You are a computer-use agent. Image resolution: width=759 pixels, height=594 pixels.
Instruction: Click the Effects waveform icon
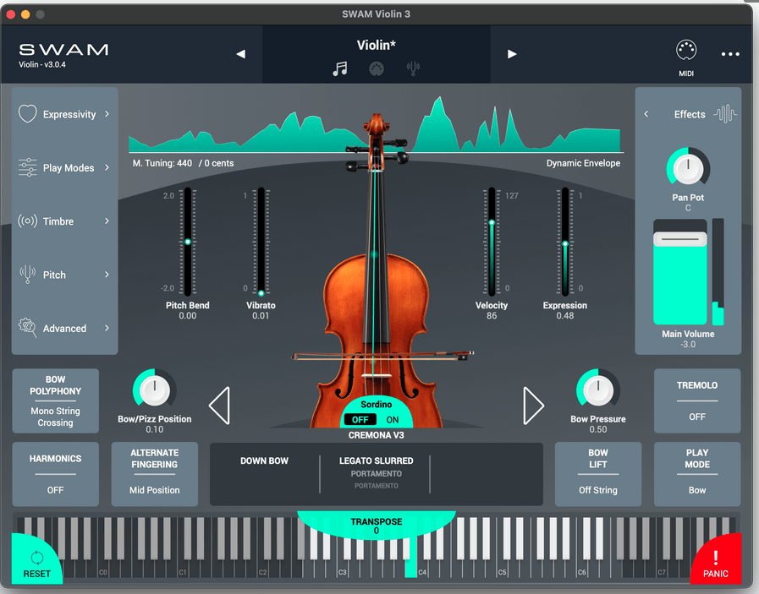pyautogui.click(x=724, y=114)
